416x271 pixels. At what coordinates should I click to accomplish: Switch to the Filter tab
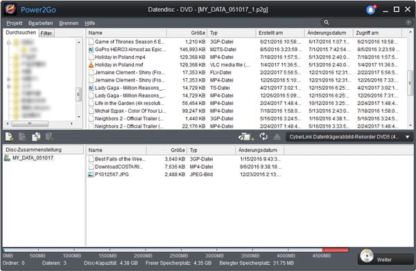pyautogui.click(x=46, y=33)
